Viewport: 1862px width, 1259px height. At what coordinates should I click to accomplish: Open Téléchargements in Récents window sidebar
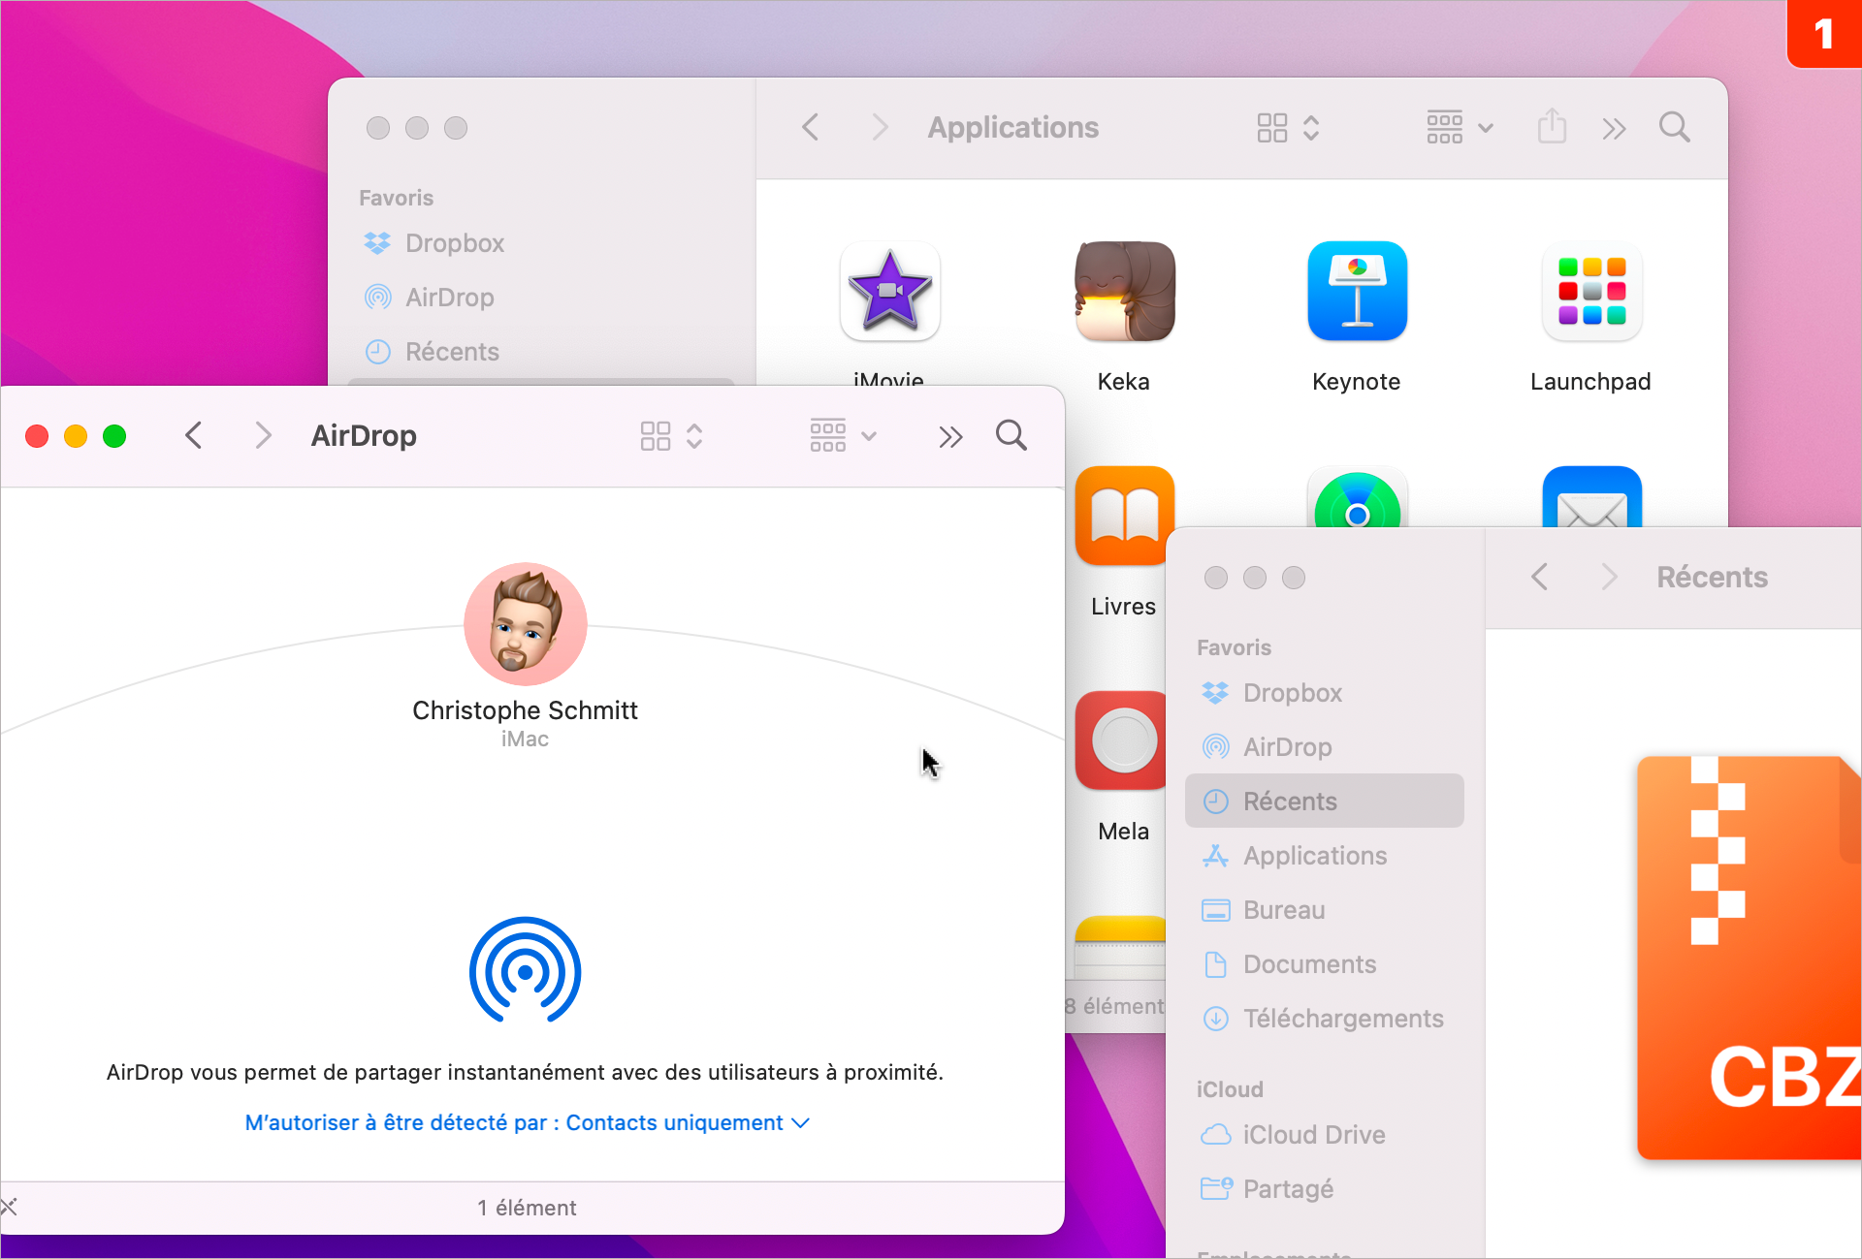1324,1019
